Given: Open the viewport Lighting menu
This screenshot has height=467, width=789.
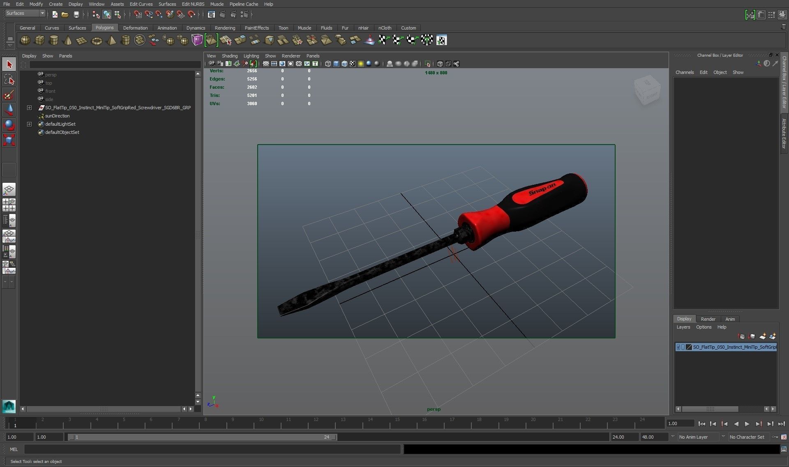Looking at the screenshot, I should [x=251, y=56].
